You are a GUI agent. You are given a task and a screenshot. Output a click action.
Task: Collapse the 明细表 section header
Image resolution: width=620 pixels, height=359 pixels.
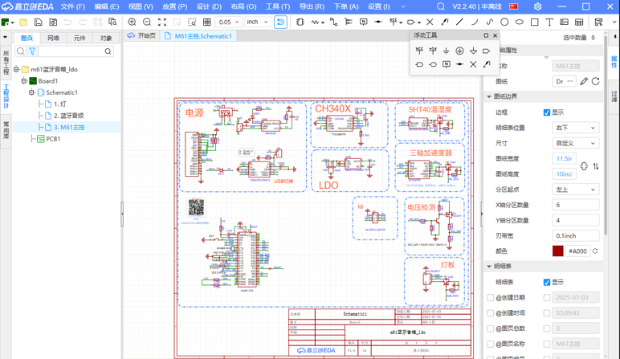[489, 267]
